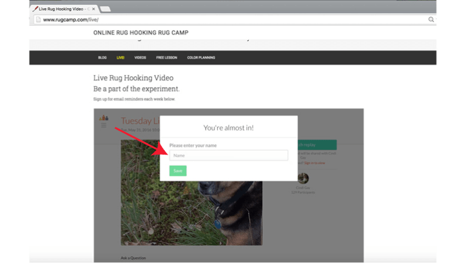The width and height of the screenshot is (469, 263).
Task: Open the VIDEOS navigation item
Action: [140, 57]
